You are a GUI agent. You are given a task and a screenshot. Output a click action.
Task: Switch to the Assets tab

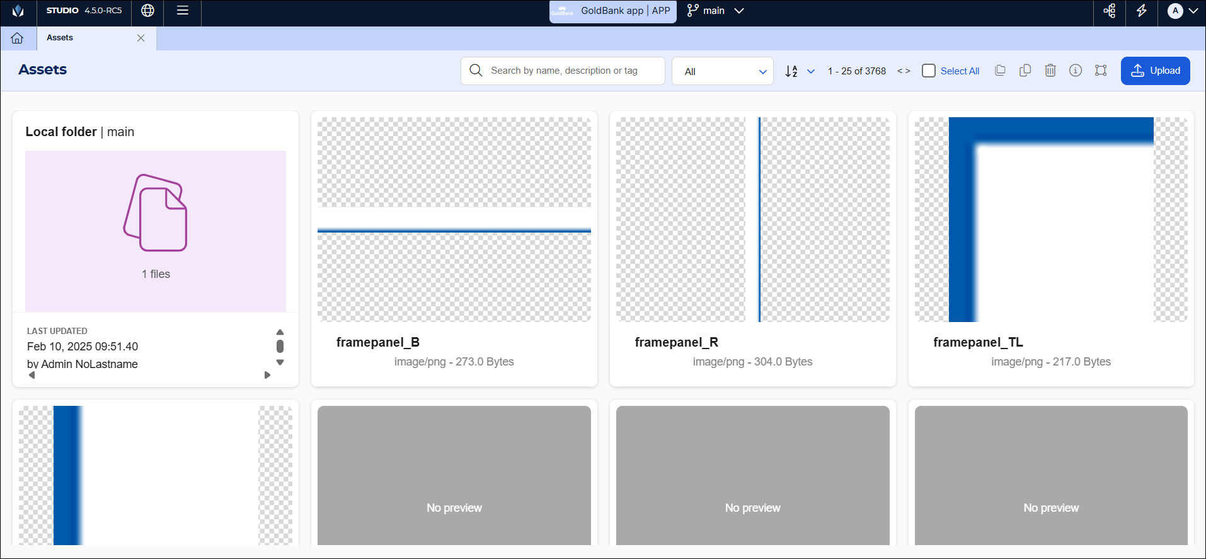[60, 38]
